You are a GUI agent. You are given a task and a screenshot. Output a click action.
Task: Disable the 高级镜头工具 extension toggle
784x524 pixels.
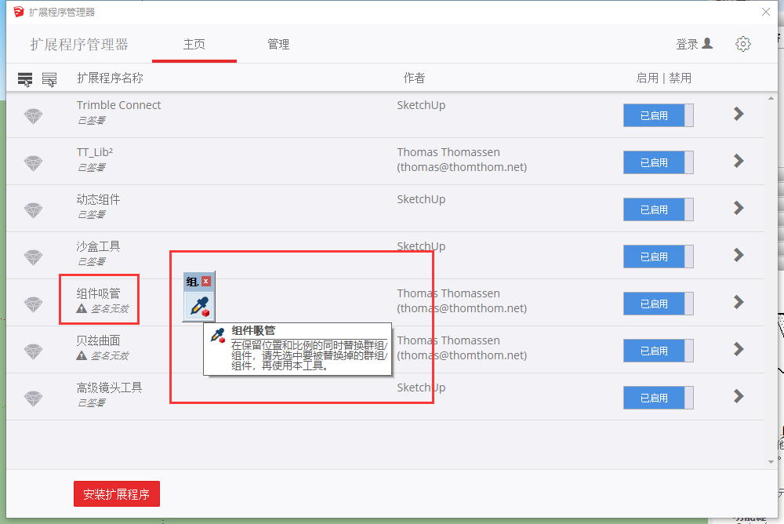658,398
